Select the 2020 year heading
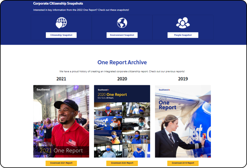247x168 pixels. (x=122, y=79)
